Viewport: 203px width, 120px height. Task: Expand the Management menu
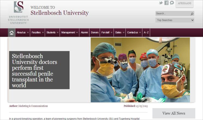pos(69,33)
